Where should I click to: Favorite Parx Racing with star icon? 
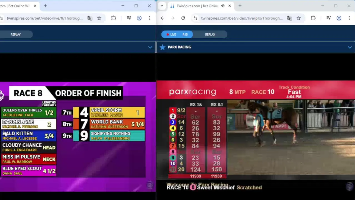click(162, 47)
